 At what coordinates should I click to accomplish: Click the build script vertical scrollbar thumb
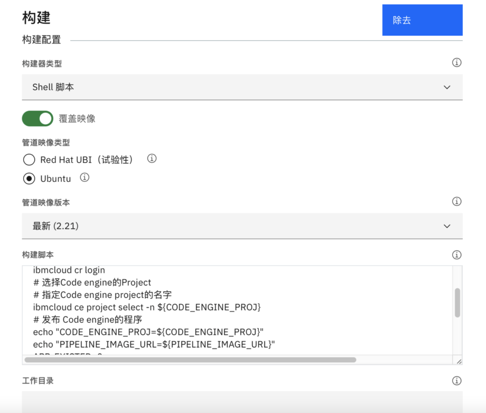(457, 303)
